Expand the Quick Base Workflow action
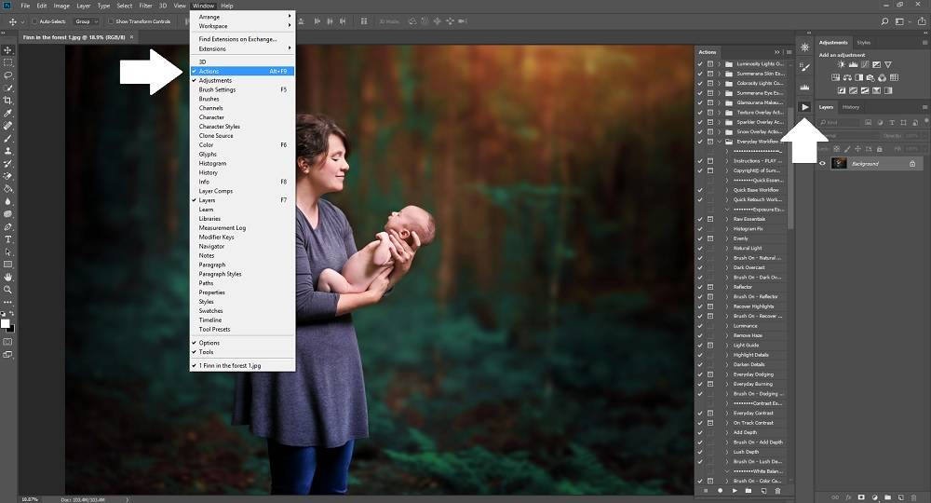931x503 pixels. pyautogui.click(x=727, y=190)
